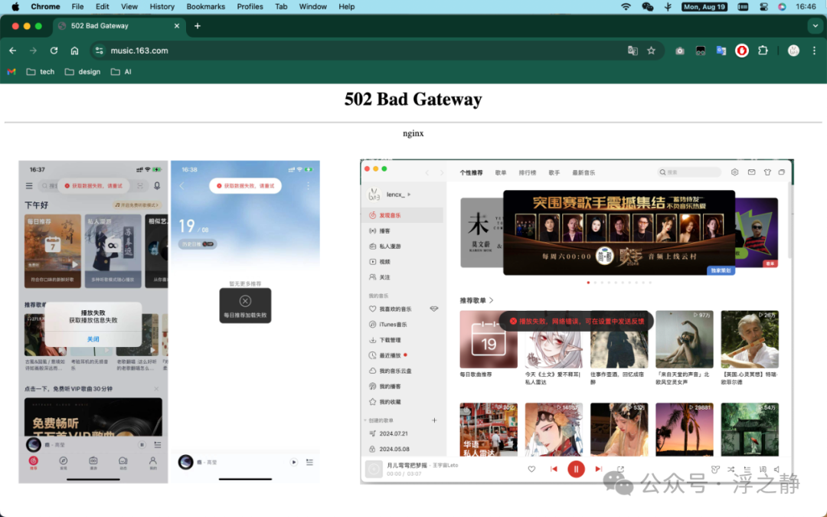The height and width of the screenshot is (517, 827).
Task: Toggle lyrics 词 button in desktop player
Action: 763,469
